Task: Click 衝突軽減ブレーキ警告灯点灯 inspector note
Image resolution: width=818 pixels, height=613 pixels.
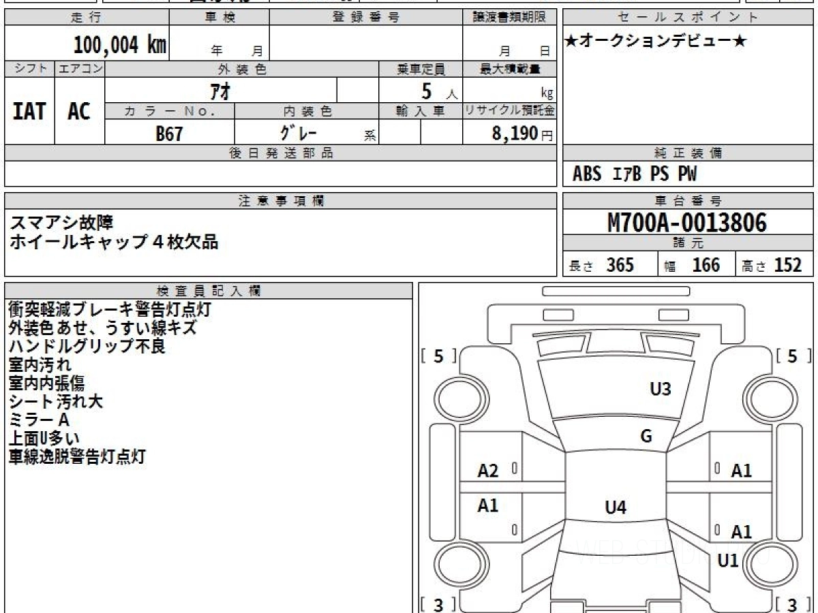Action: click(x=110, y=310)
